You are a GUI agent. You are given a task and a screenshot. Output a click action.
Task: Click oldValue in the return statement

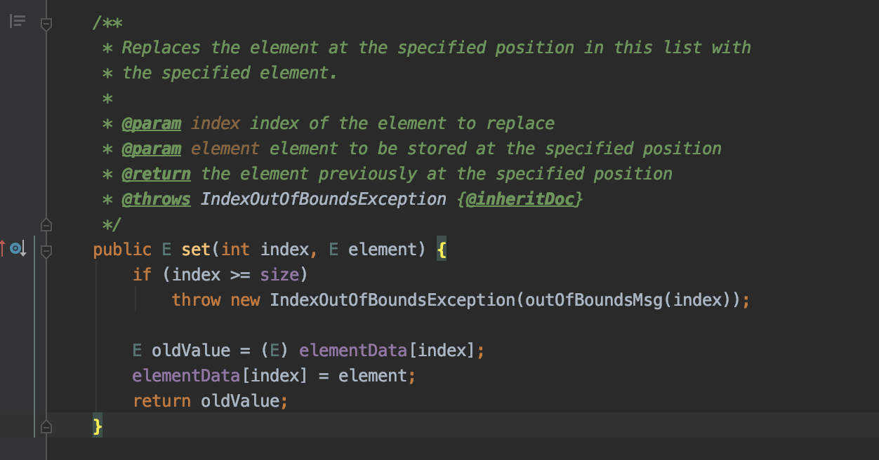tap(240, 401)
